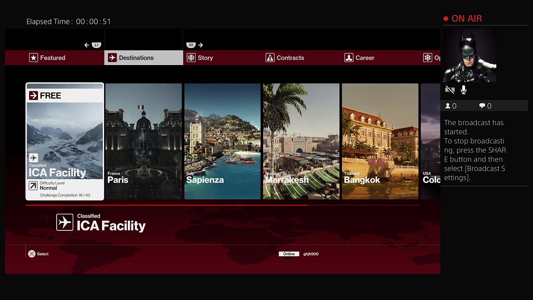
Task: Click the Options gear icon
Action: click(x=428, y=58)
